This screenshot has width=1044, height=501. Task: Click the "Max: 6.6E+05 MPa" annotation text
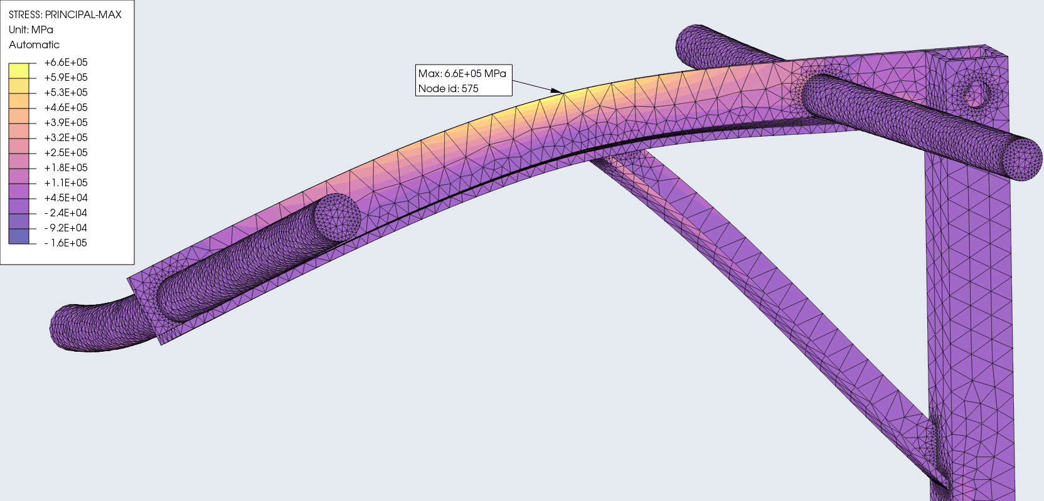pos(462,73)
